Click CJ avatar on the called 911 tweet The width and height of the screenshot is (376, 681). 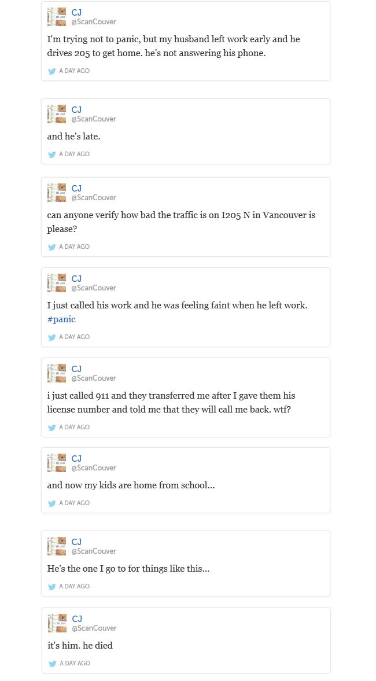click(x=57, y=373)
